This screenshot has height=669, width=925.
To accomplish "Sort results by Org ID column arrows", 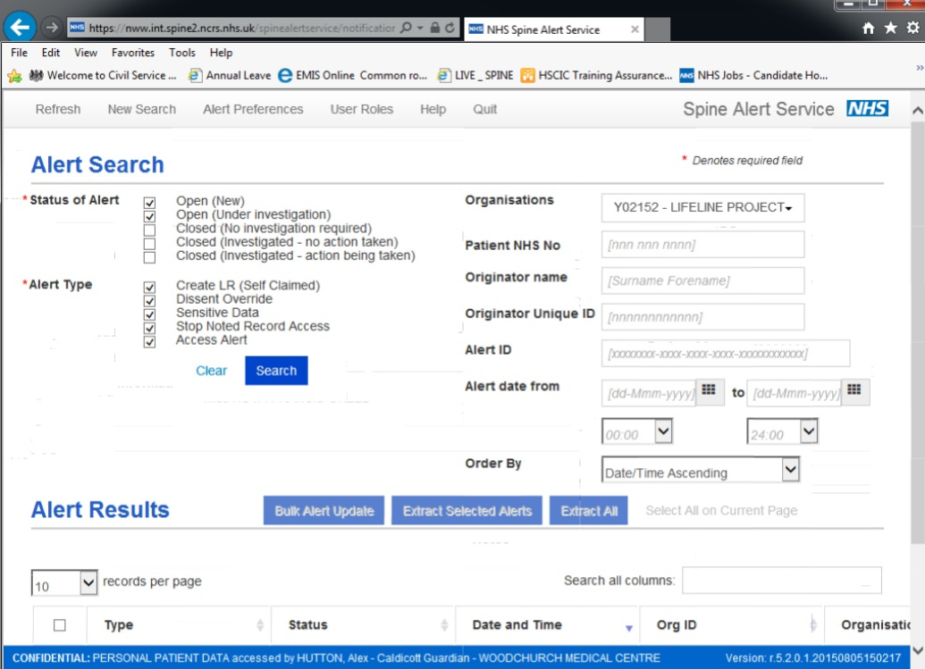I will [x=813, y=625].
